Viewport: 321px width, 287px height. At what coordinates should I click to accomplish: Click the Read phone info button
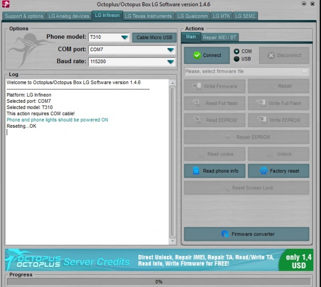click(214, 171)
